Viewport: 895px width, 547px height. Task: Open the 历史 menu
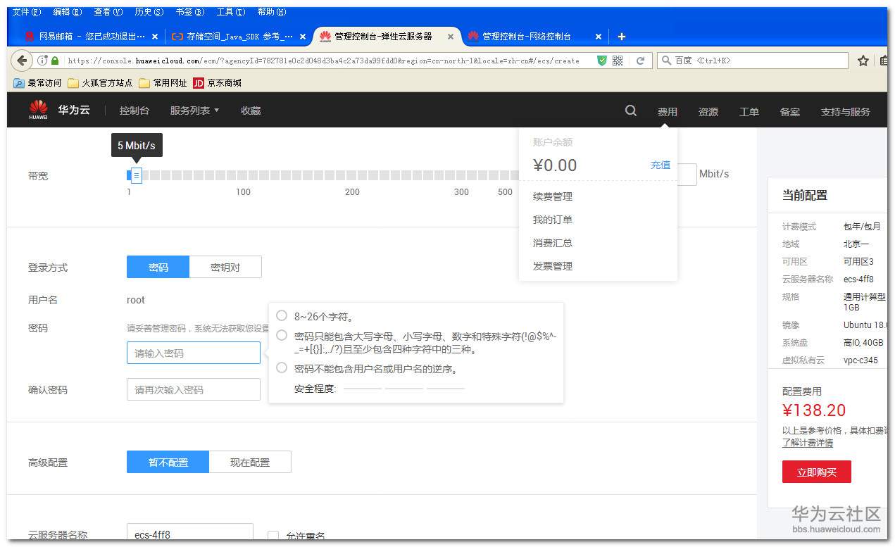(149, 12)
